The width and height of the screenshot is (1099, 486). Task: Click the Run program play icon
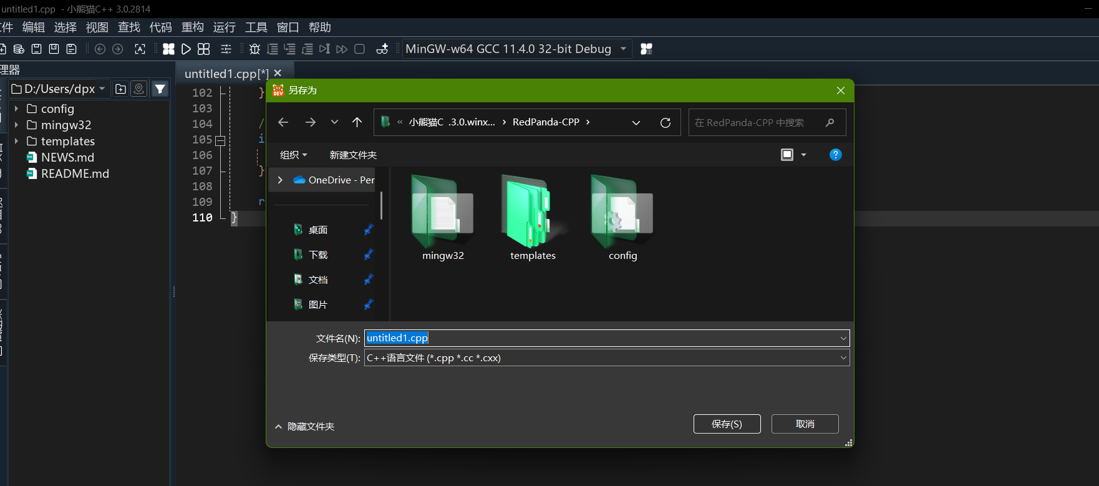pyautogui.click(x=186, y=49)
